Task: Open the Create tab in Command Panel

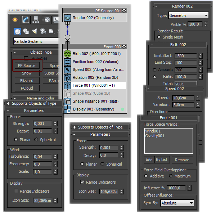Action: point(15,20)
